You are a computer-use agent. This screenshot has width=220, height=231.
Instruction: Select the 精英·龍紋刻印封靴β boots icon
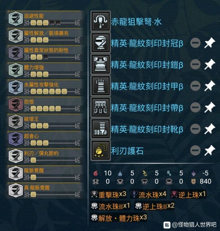[100, 129]
